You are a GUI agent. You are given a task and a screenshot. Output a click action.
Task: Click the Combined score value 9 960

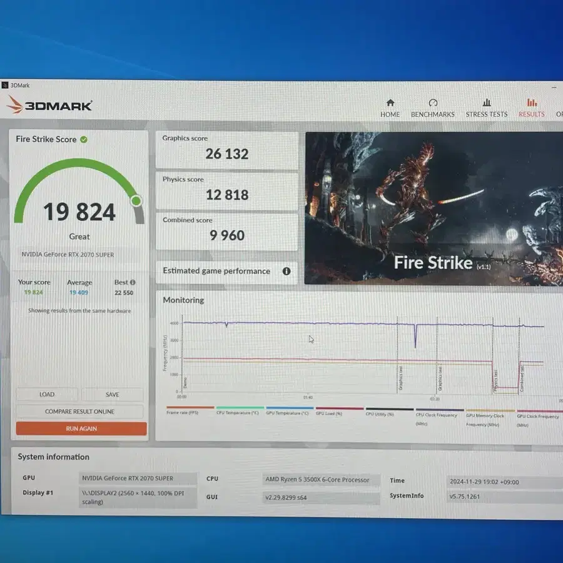(227, 236)
